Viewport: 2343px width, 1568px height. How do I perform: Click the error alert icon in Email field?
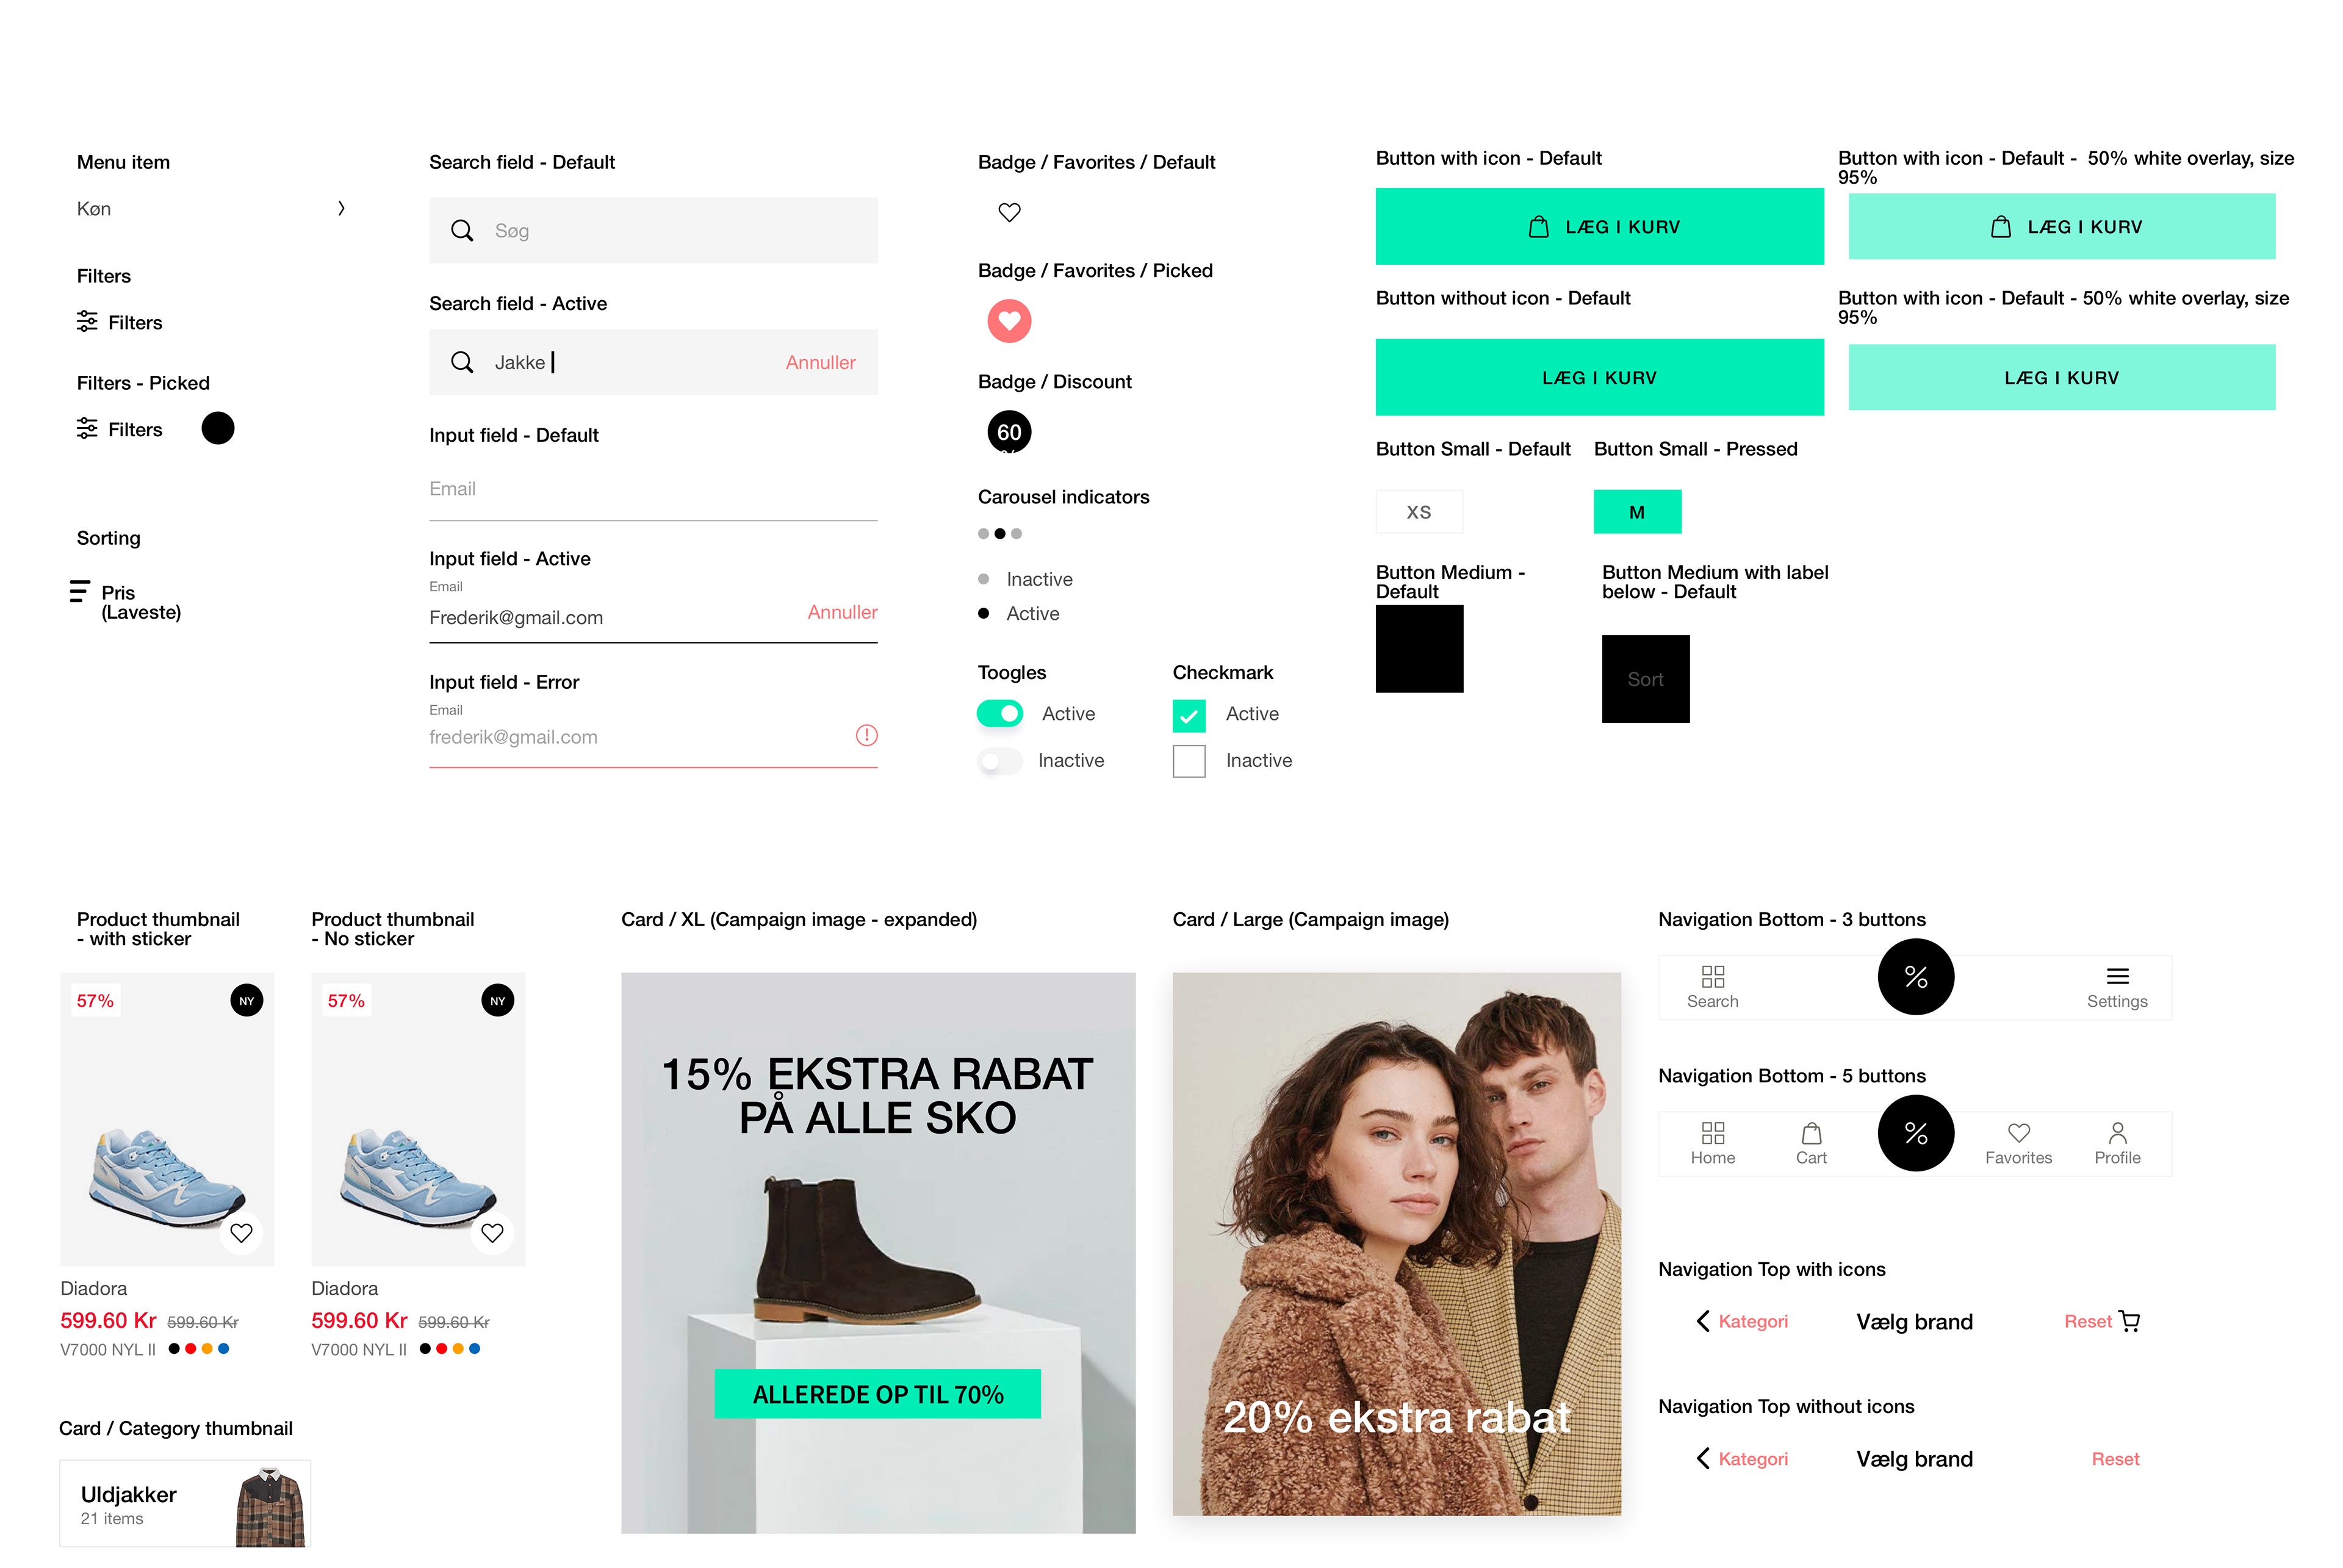(x=866, y=735)
